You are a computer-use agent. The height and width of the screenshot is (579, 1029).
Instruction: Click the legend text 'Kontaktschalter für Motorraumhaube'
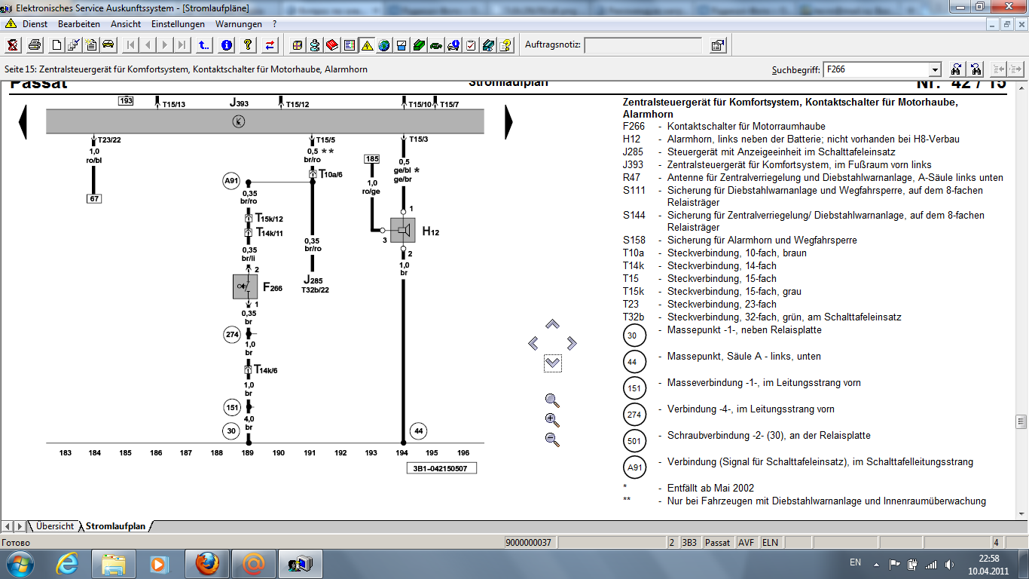pos(746,126)
